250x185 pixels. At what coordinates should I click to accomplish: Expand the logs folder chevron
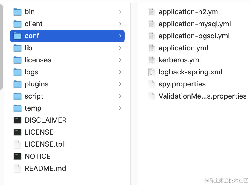click(x=120, y=72)
